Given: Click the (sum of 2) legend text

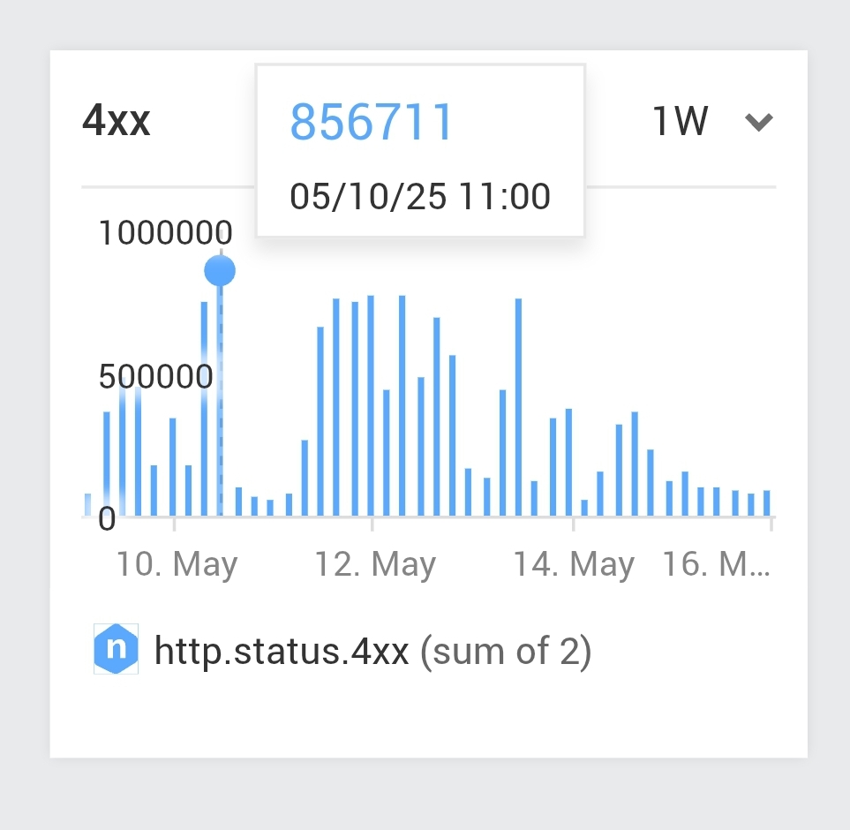Looking at the screenshot, I should pos(506,651).
